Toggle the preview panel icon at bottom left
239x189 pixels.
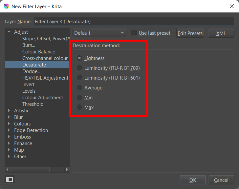[x=10, y=180]
